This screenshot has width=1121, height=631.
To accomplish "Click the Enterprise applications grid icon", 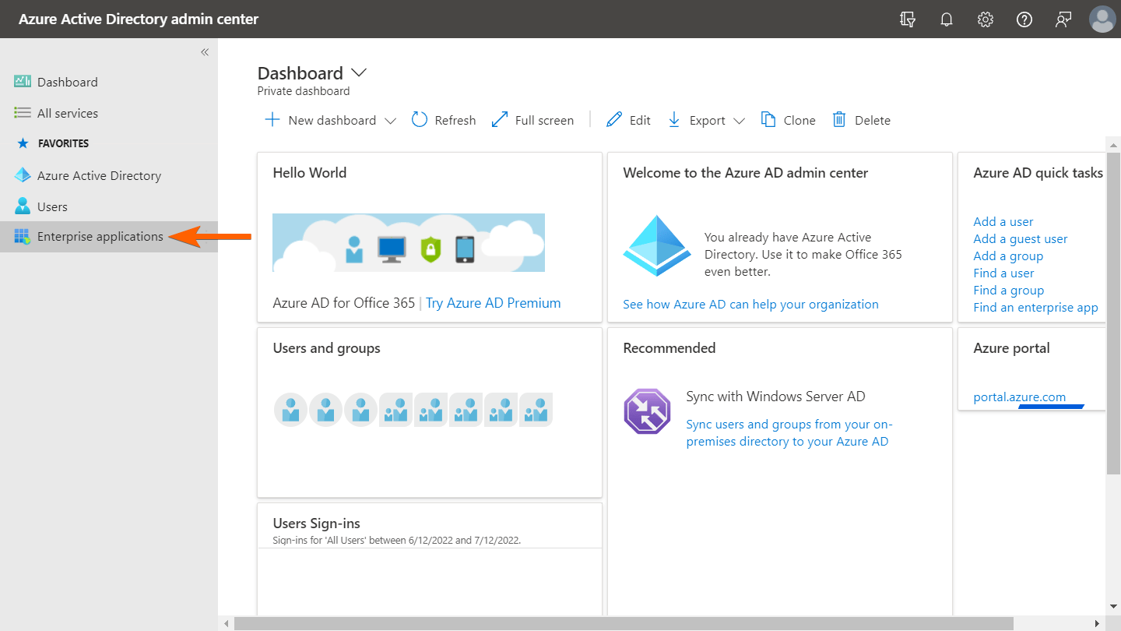I will [23, 236].
